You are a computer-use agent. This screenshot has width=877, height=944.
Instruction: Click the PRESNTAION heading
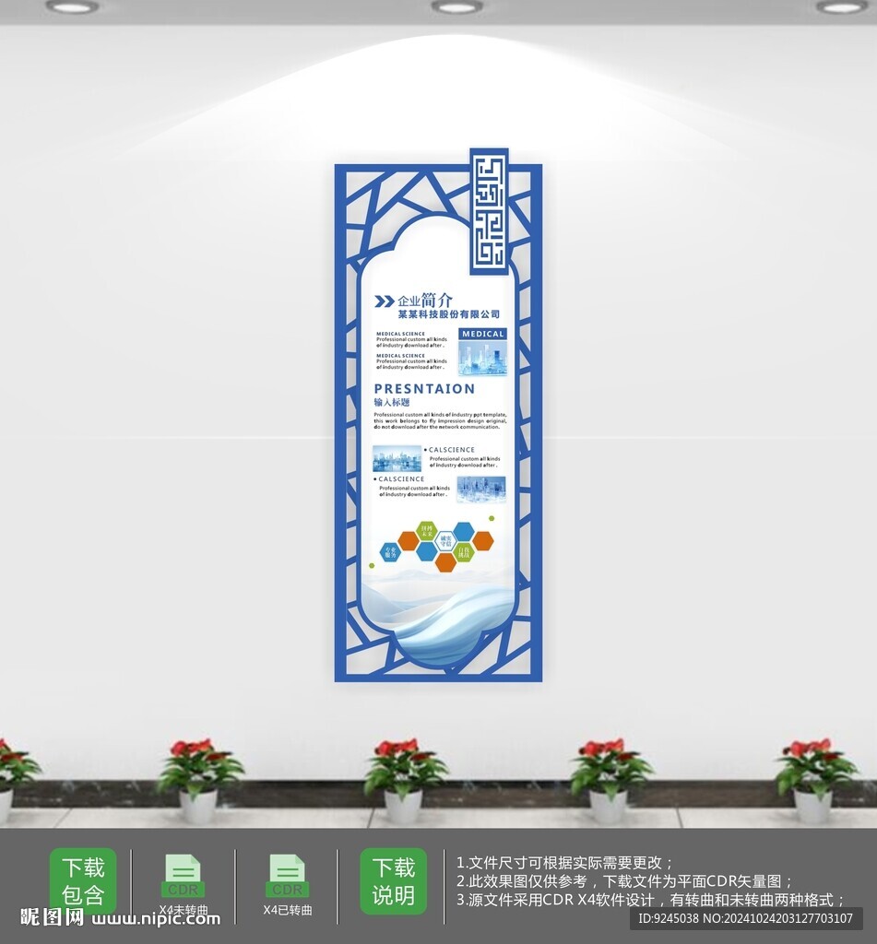[424, 389]
